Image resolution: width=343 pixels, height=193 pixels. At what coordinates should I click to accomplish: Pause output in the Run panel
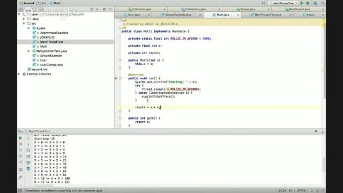tap(20, 150)
